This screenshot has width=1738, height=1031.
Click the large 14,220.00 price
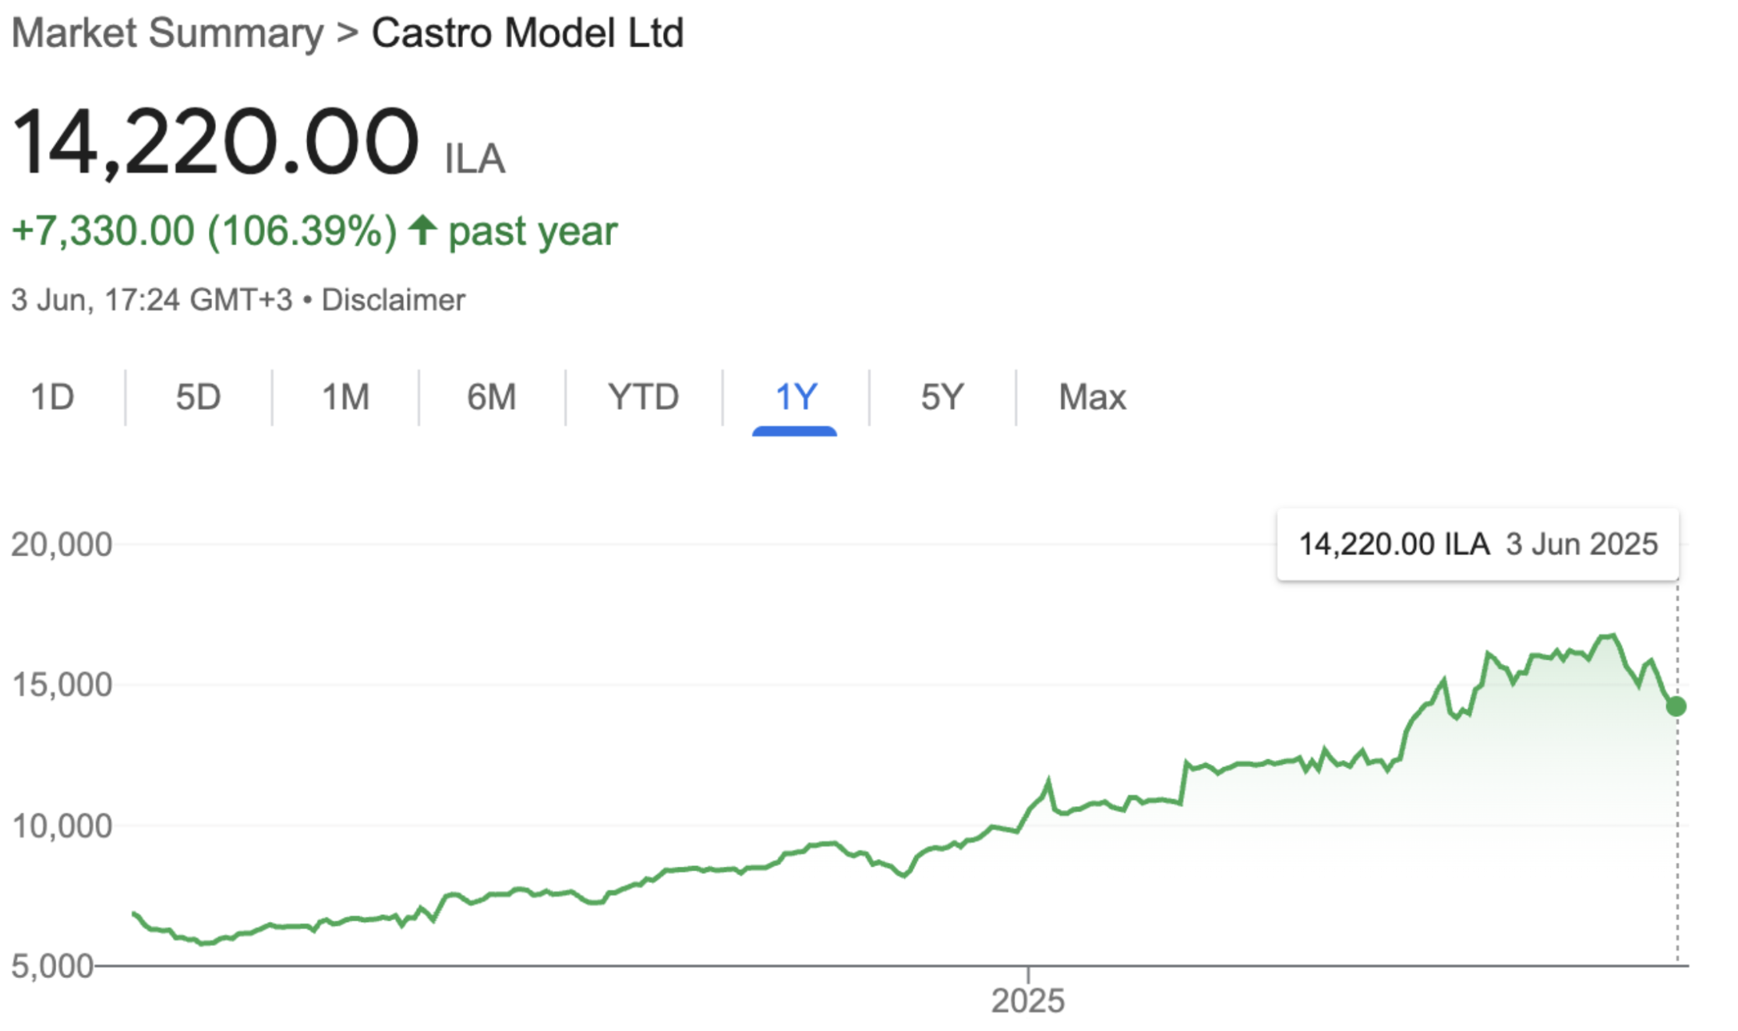click(216, 143)
